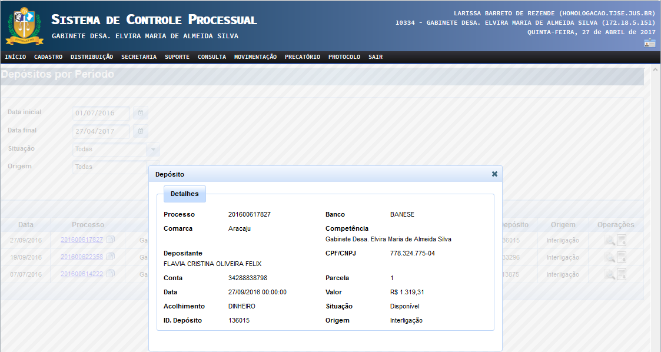Open the CONSULTA menu
The width and height of the screenshot is (661, 352).
211,57
